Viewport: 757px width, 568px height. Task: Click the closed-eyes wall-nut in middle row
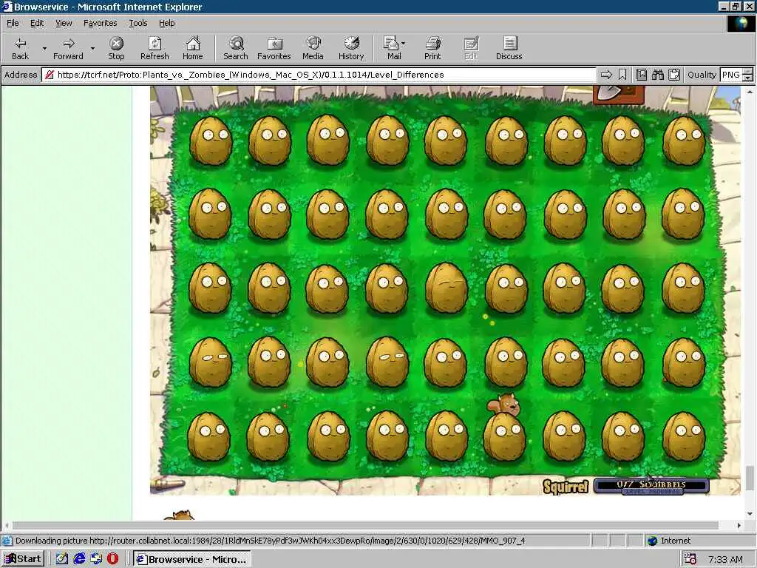tap(446, 288)
